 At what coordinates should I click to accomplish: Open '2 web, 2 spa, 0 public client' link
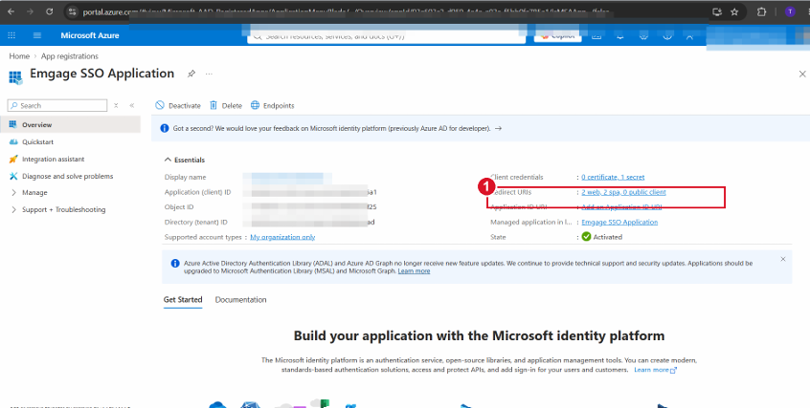[623, 192]
